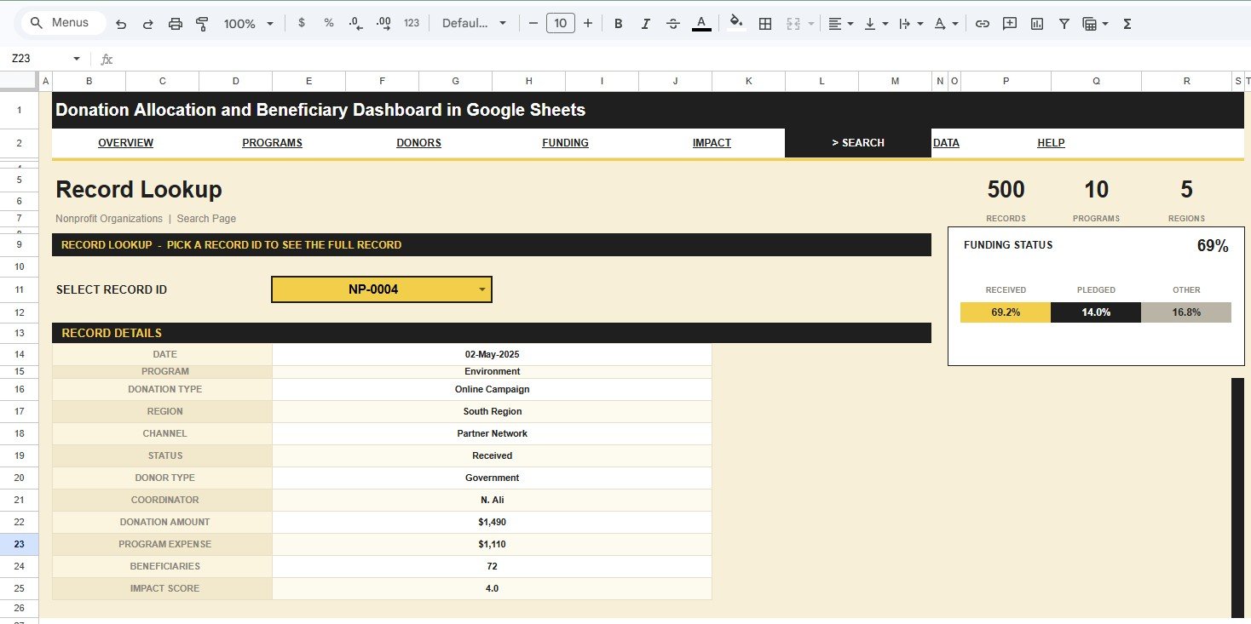The width and height of the screenshot is (1251, 624).
Task: Click the Environment program cell
Action: pos(492,372)
